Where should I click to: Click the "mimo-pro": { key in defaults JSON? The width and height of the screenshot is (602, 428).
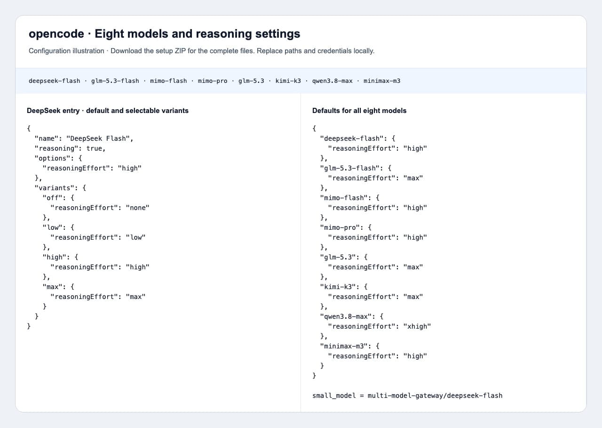coord(346,227)
